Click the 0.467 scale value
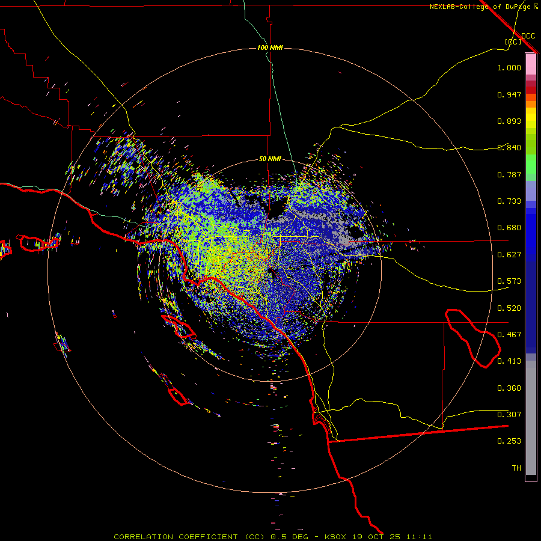The image size is (541, 541). [509, 335]
